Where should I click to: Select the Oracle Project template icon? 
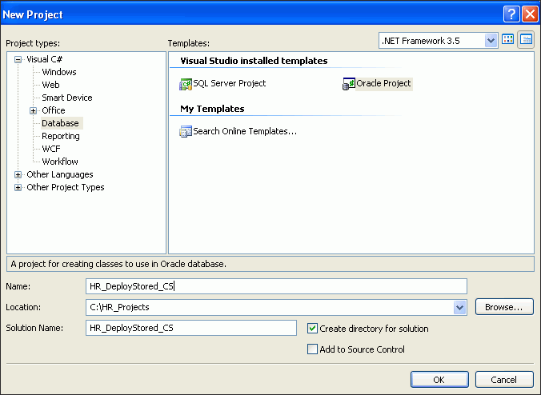coord(349,84)
